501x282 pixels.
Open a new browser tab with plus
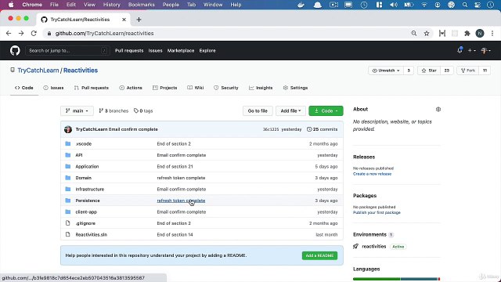click(x=139, y=20)
